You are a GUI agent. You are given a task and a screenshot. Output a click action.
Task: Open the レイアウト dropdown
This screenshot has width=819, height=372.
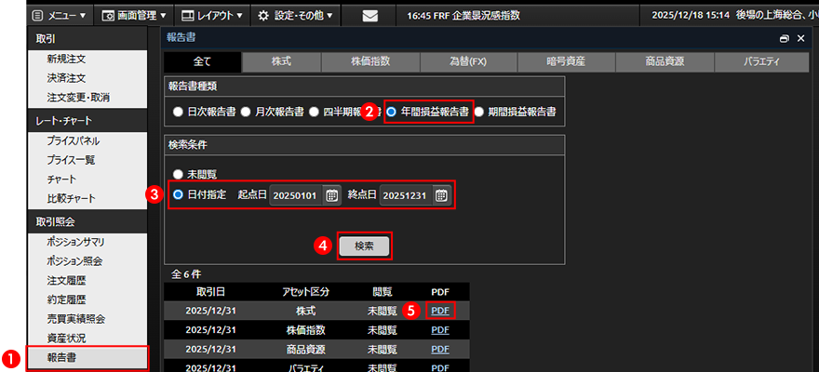[211, 16]
